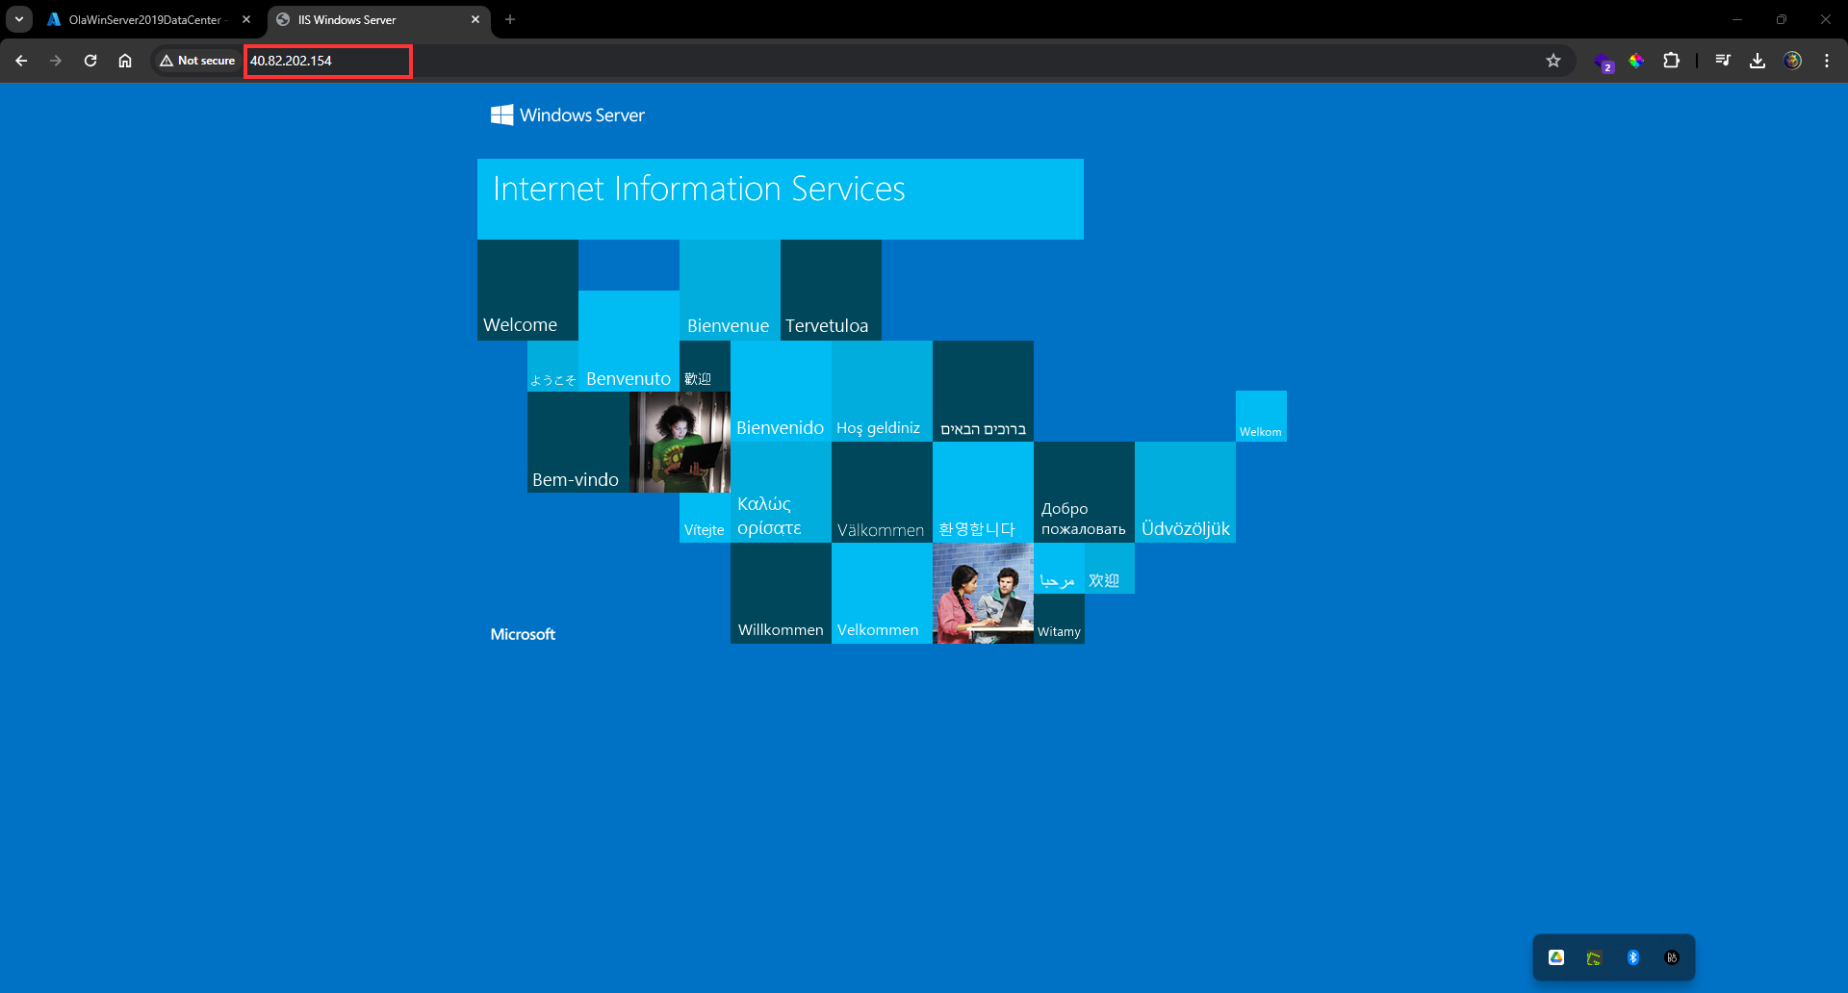Click the Willkommen tile
1848x993 pixels.
click(x=781, y=593)
